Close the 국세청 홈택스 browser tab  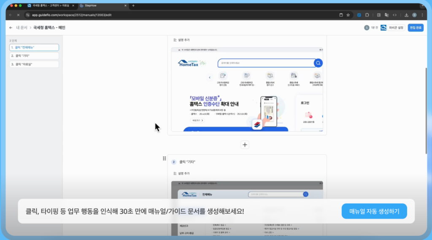pos(73,5)
